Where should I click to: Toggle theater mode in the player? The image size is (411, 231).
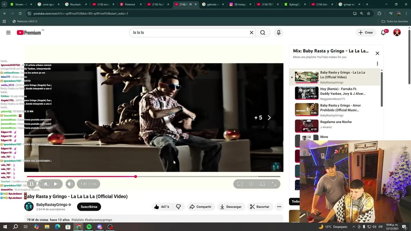(x=263, y=184)
